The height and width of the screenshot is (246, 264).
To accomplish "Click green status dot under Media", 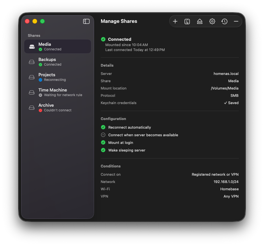I will 40,49.
